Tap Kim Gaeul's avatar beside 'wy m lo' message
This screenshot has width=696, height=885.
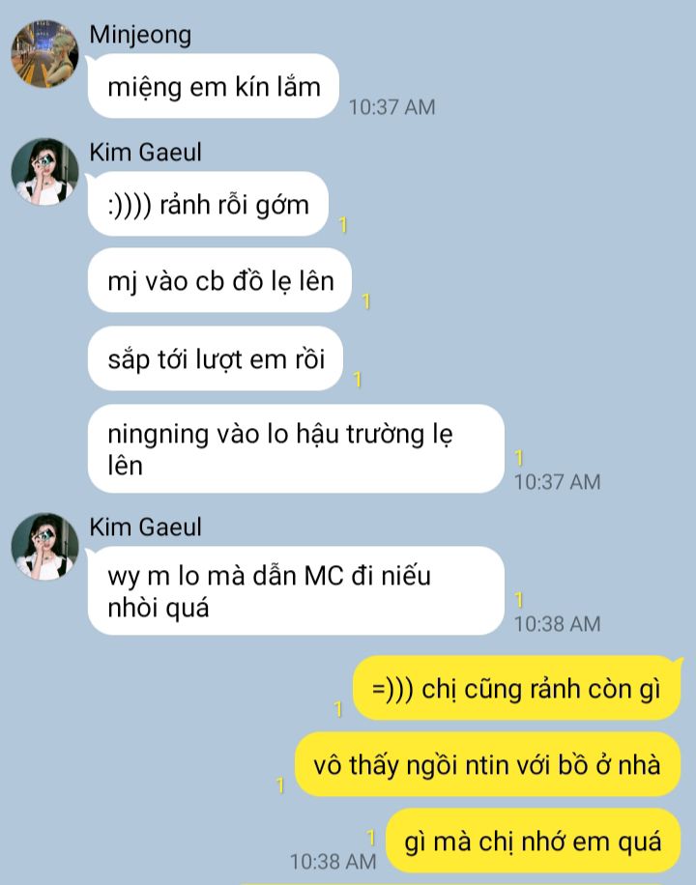coord(44,546)
